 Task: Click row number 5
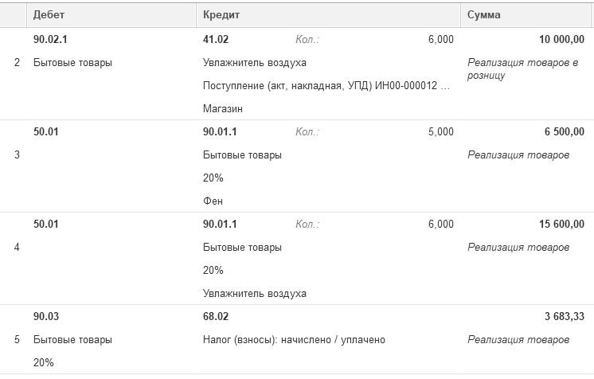(17, 340)
